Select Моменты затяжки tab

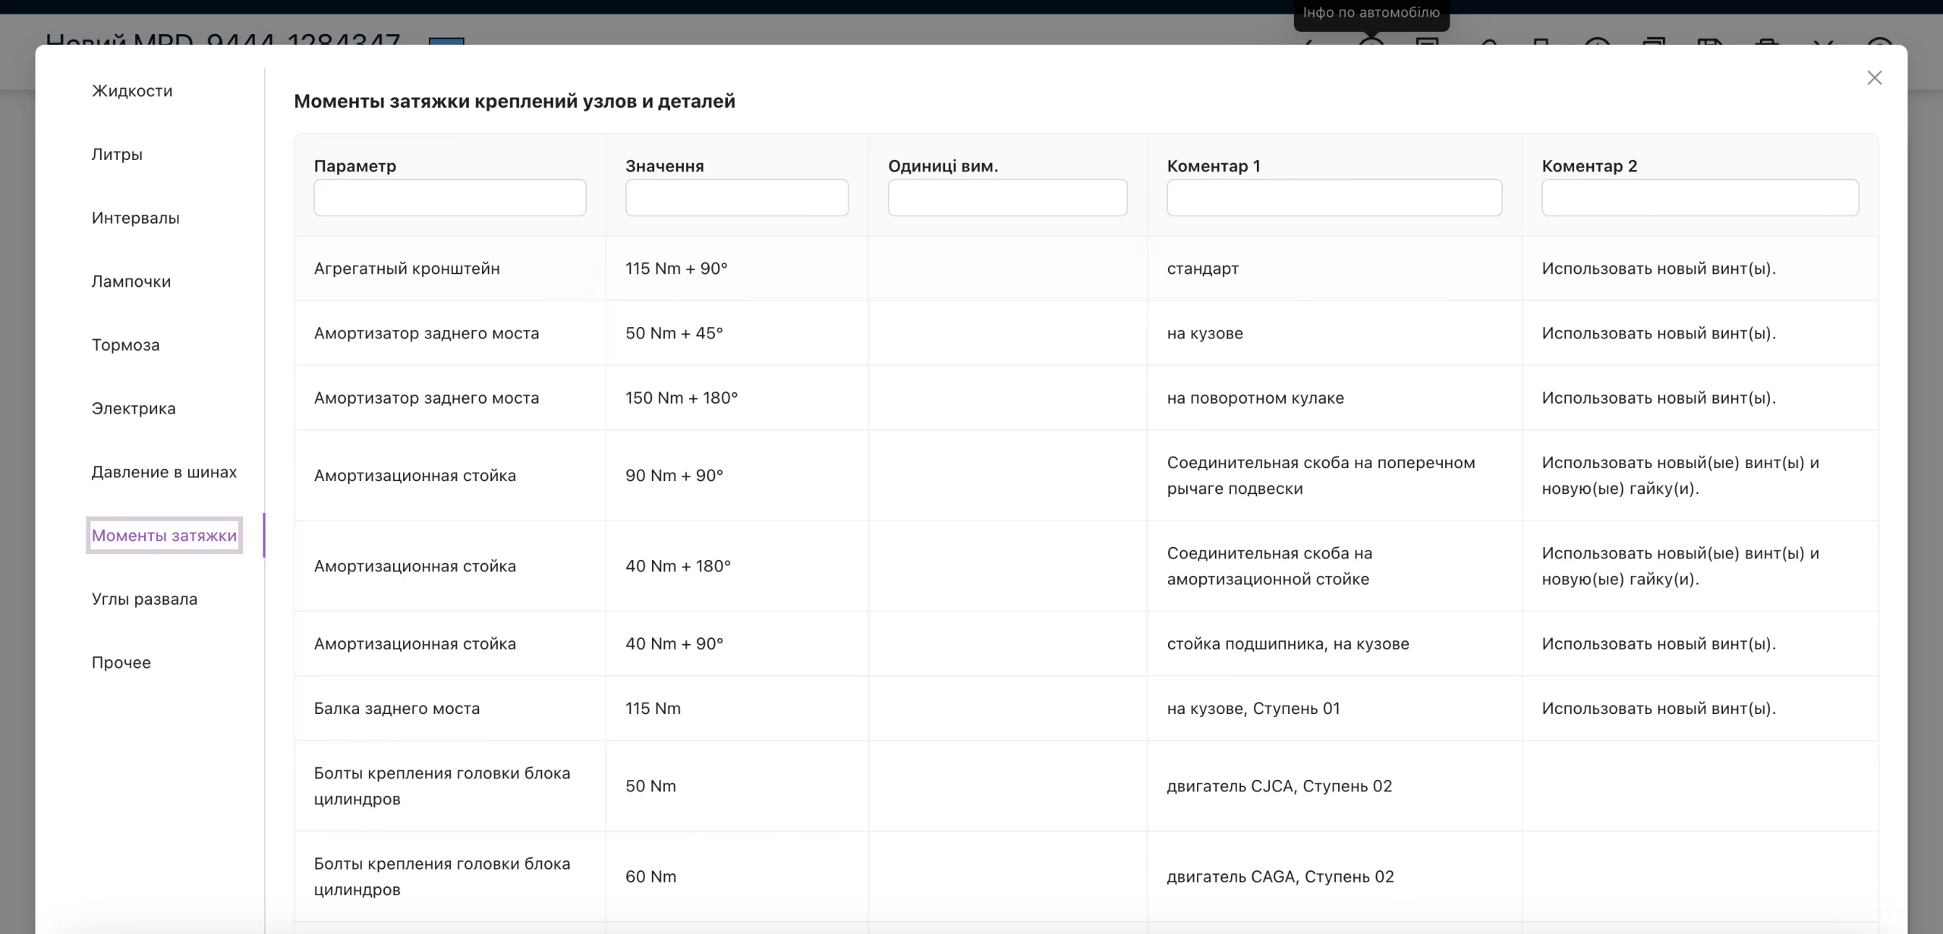click(164, 536)
